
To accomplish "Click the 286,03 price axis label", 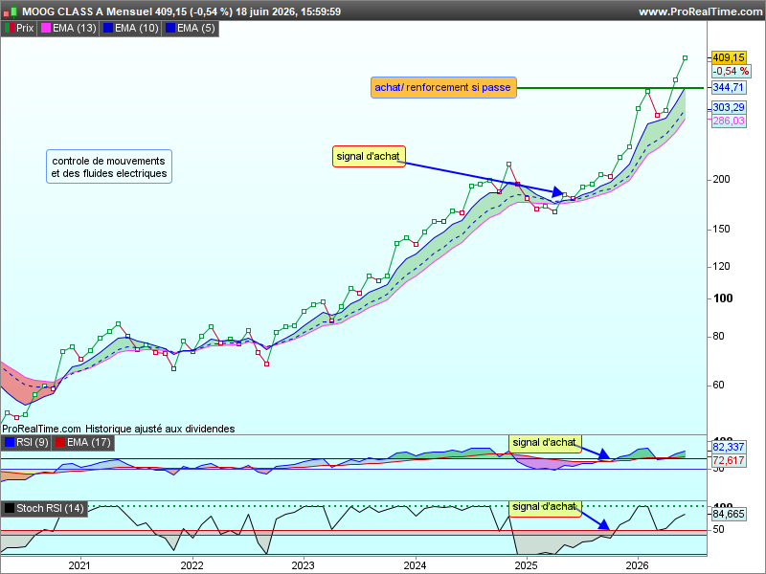I will click(x=729, y=121).
